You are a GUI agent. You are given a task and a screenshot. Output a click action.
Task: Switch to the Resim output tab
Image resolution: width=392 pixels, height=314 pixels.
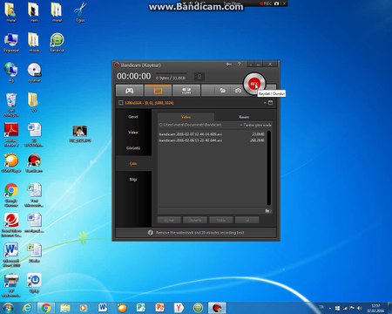tap(244, 117)
